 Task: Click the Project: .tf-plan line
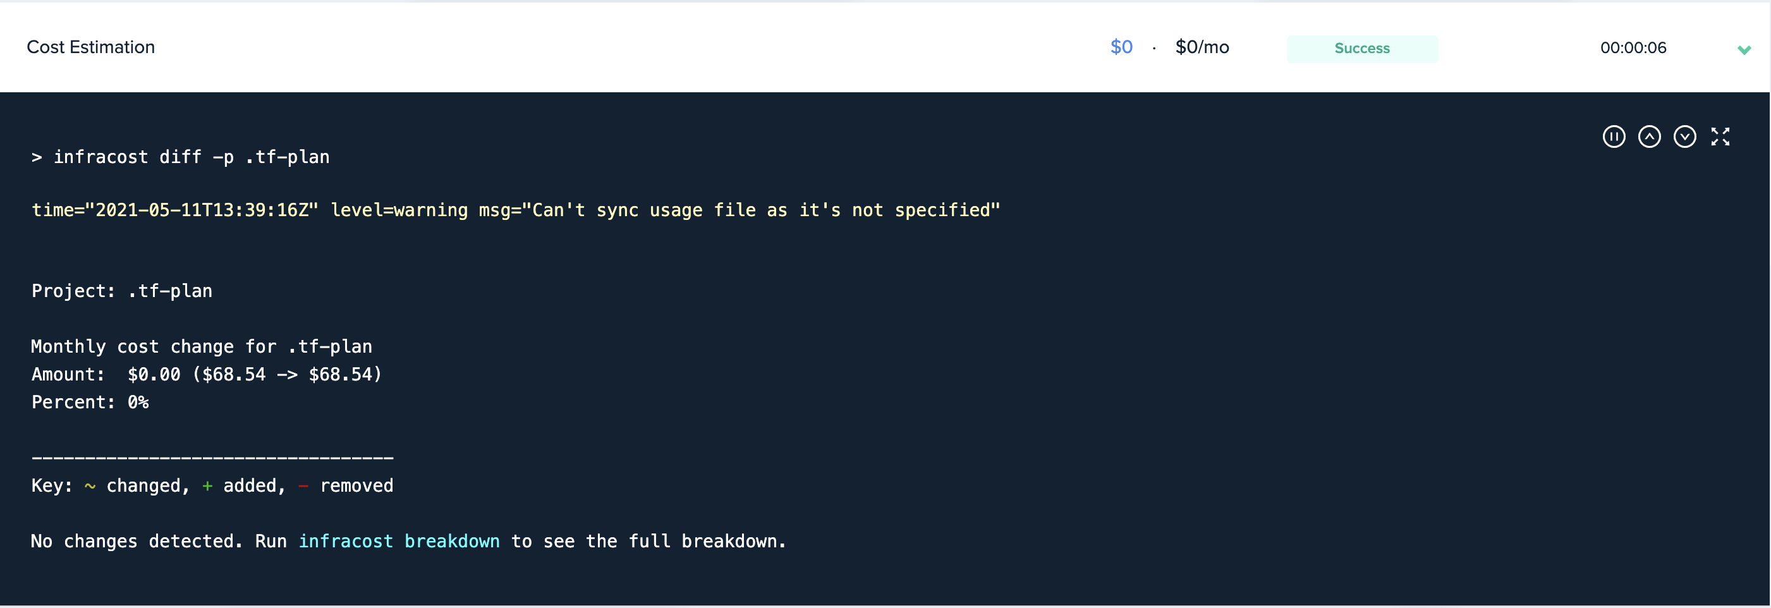(x=122, y=291)
